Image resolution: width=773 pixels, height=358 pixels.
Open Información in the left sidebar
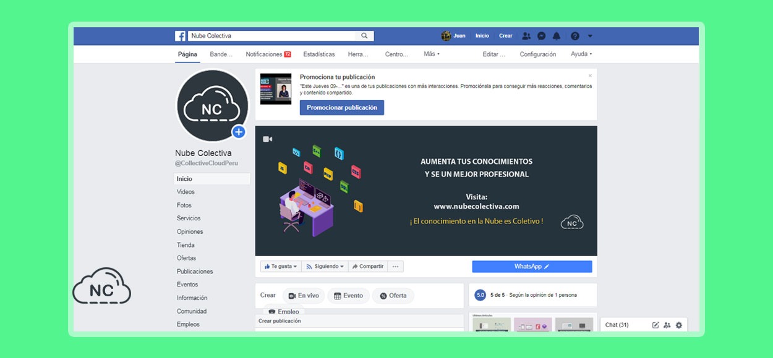click(x=192, y=298)
